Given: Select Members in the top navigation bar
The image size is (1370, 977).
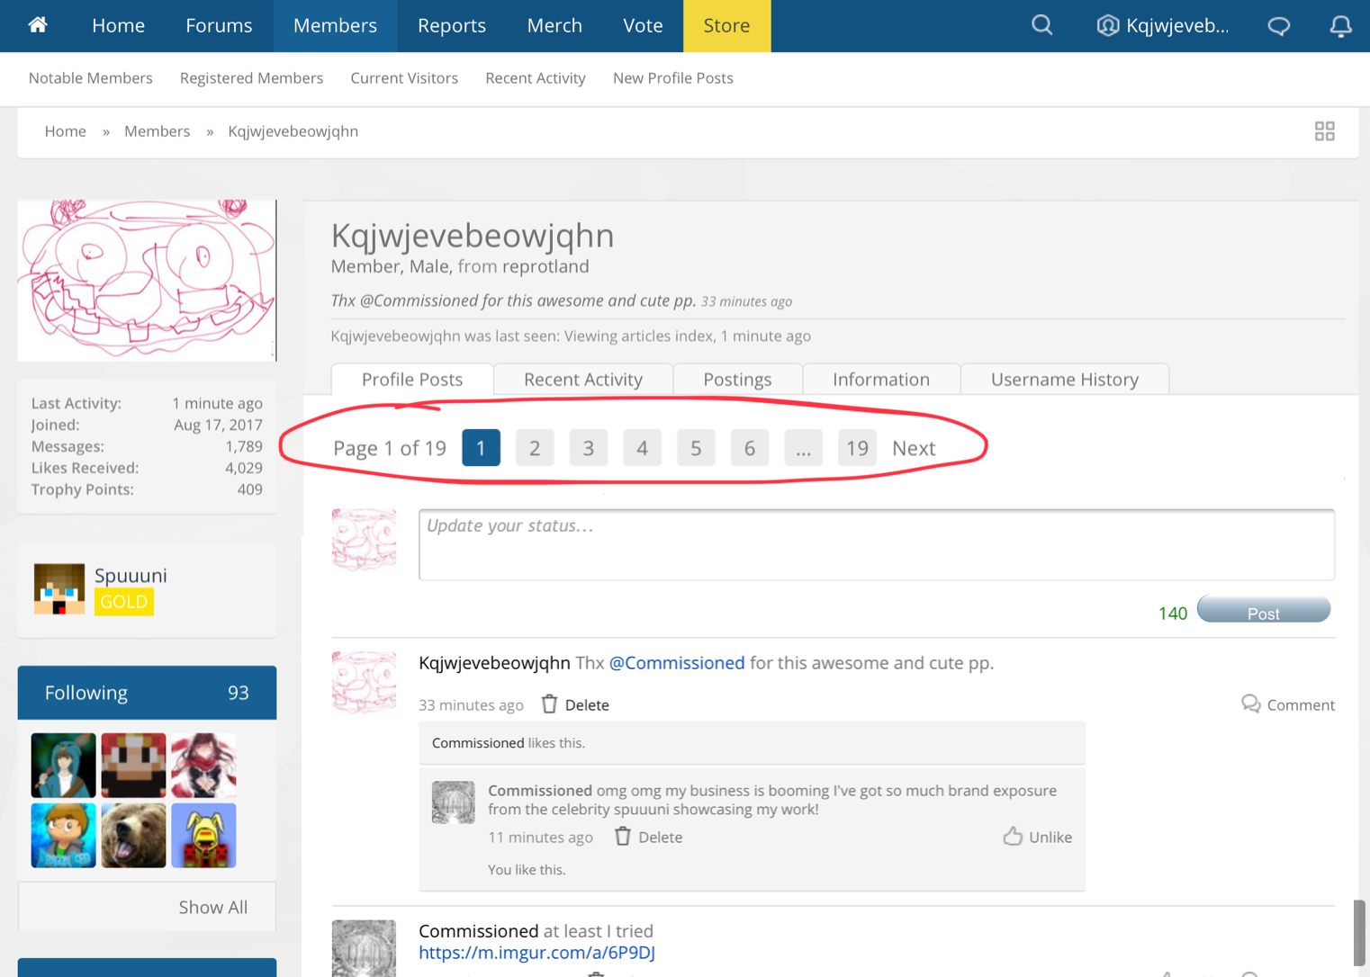Looking at the screenshot, I should click(335, 26).
